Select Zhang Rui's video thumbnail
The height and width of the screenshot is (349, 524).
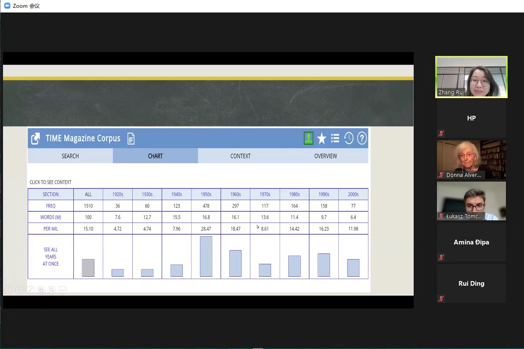pyautogui.click(x=471, y=77)
